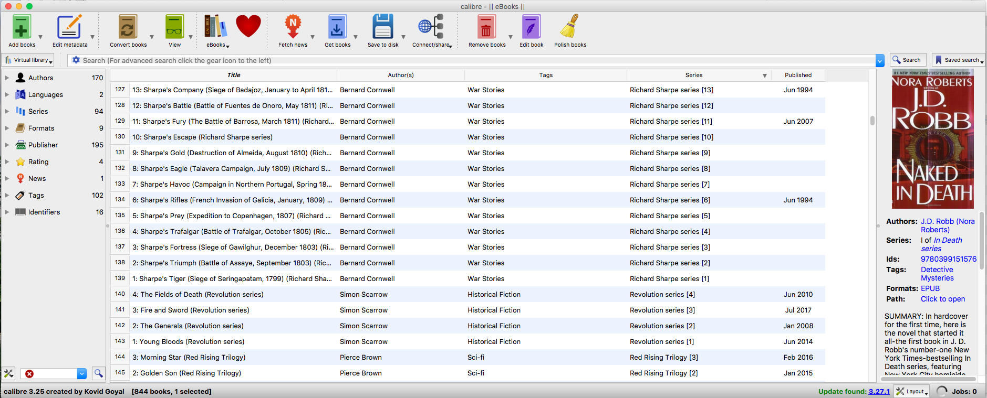Click the Save to disk icon
The width and height of the screenshot is (987, 398).
coord(382,27)
